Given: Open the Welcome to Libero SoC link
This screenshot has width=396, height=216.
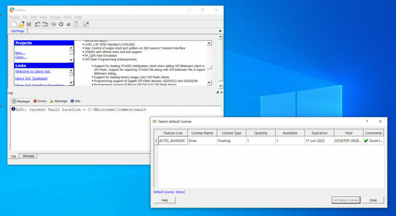Looking at the screenshot, I should click(x=33, y=71).
